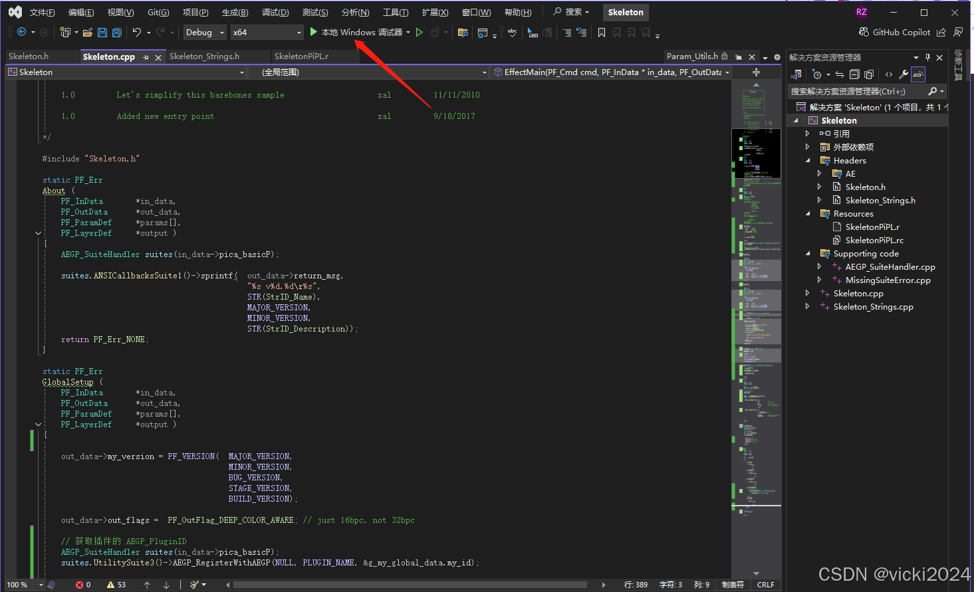Click the feedback person icon at top right

tap(958, 32)
